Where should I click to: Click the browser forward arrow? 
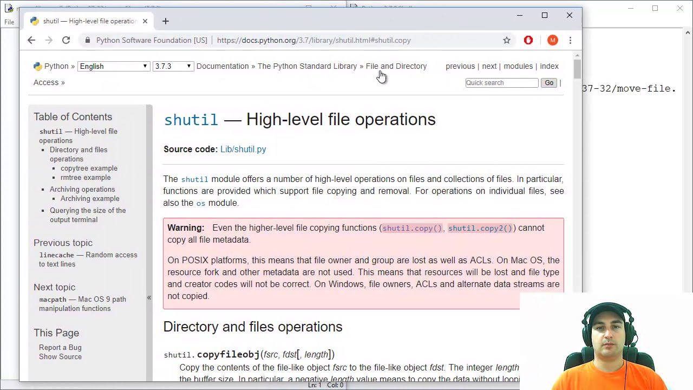(49, 40)
